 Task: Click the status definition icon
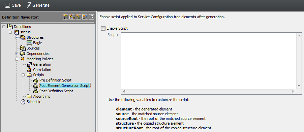click(x=17, y=32)
